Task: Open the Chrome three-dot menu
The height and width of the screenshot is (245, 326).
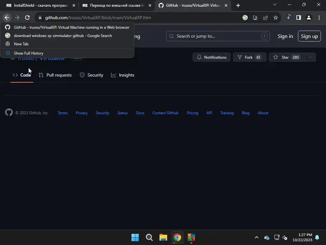Action: pyautogui.click(x=319, y=18)
